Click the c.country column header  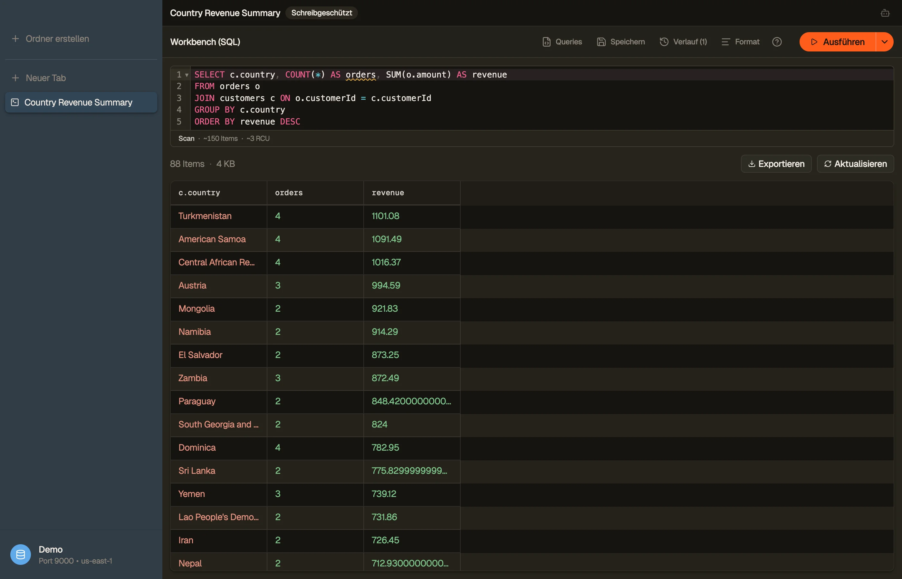219,193
